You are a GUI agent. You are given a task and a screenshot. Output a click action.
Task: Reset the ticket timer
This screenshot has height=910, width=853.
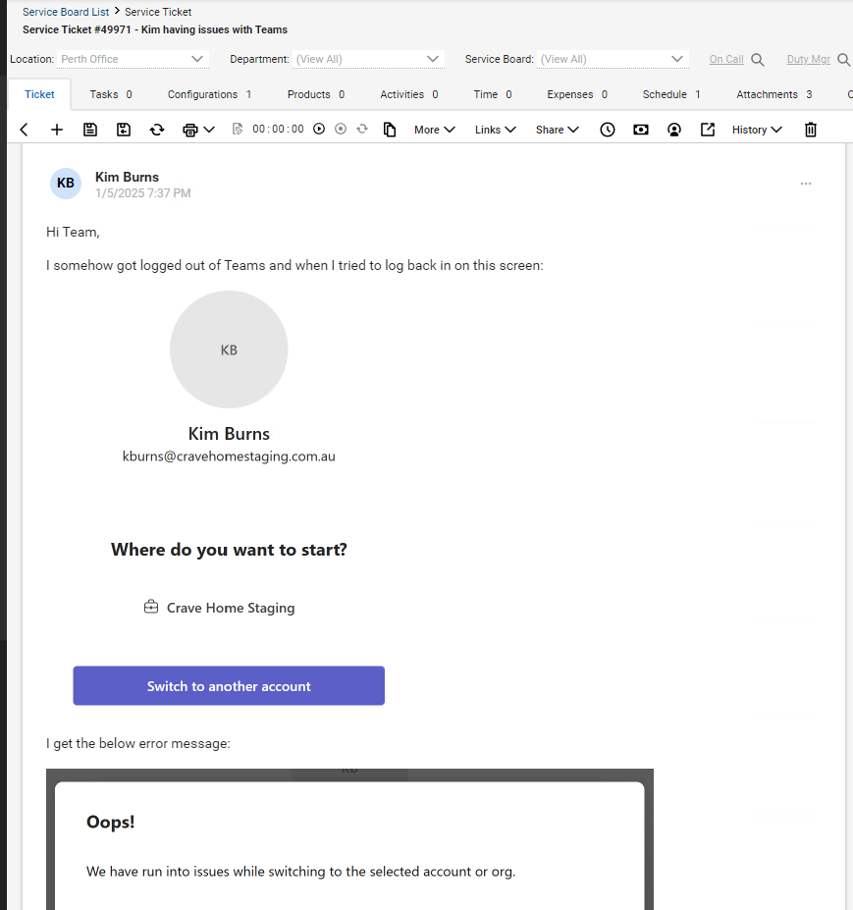coord(362,129)
